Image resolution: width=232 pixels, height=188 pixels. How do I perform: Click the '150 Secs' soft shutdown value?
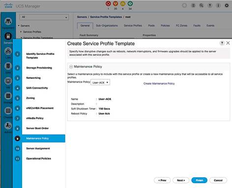104,109
